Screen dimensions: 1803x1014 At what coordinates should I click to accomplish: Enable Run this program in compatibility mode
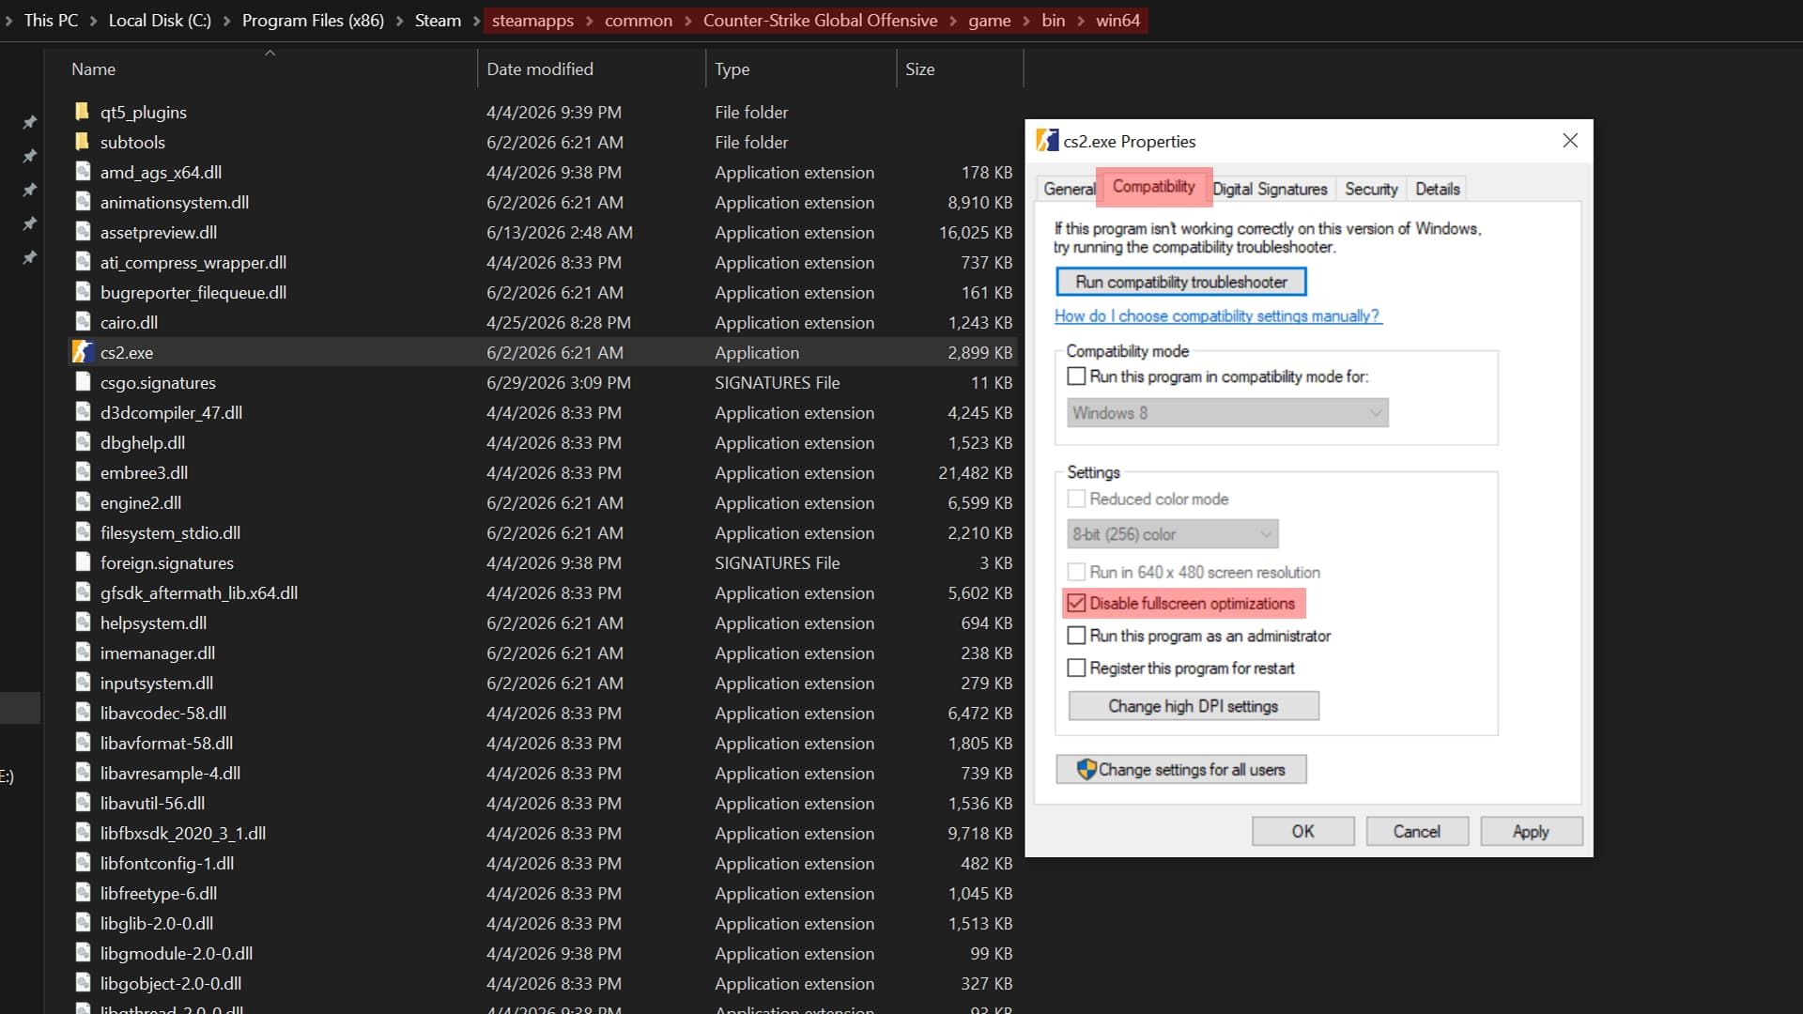(1076, 376)
